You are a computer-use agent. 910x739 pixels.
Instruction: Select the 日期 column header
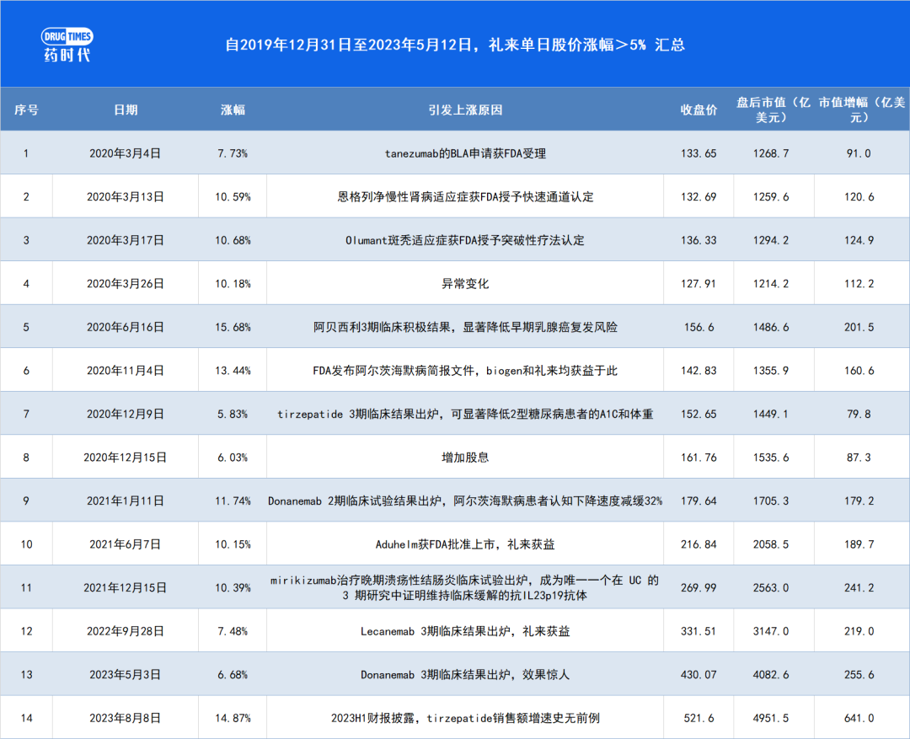pyautogui.click(x=126, y=110)
